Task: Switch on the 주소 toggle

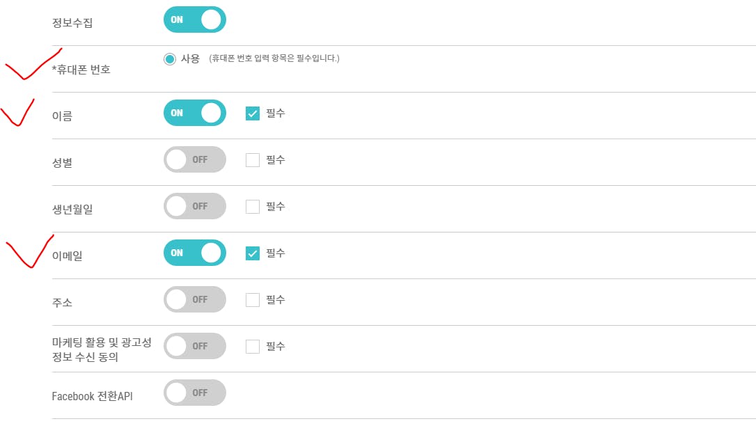Action: pos(194,299)
